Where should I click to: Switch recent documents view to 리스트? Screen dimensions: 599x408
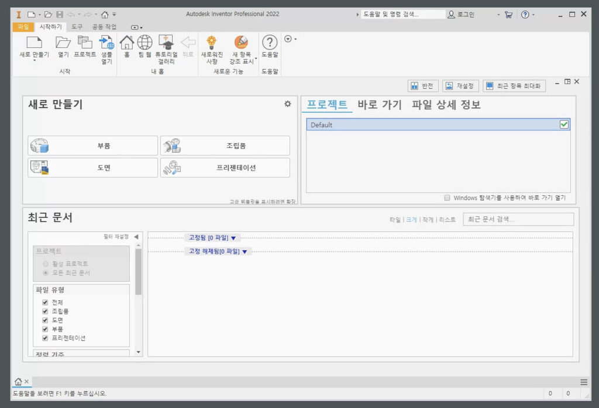coord(447,219)
